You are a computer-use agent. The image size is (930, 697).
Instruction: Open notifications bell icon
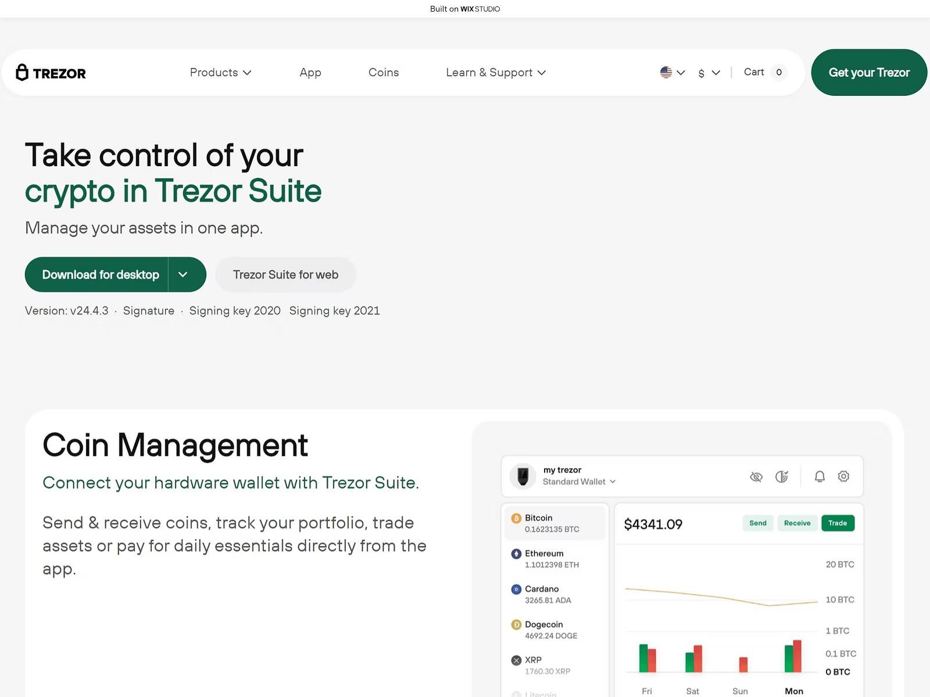tap(820, 477)
